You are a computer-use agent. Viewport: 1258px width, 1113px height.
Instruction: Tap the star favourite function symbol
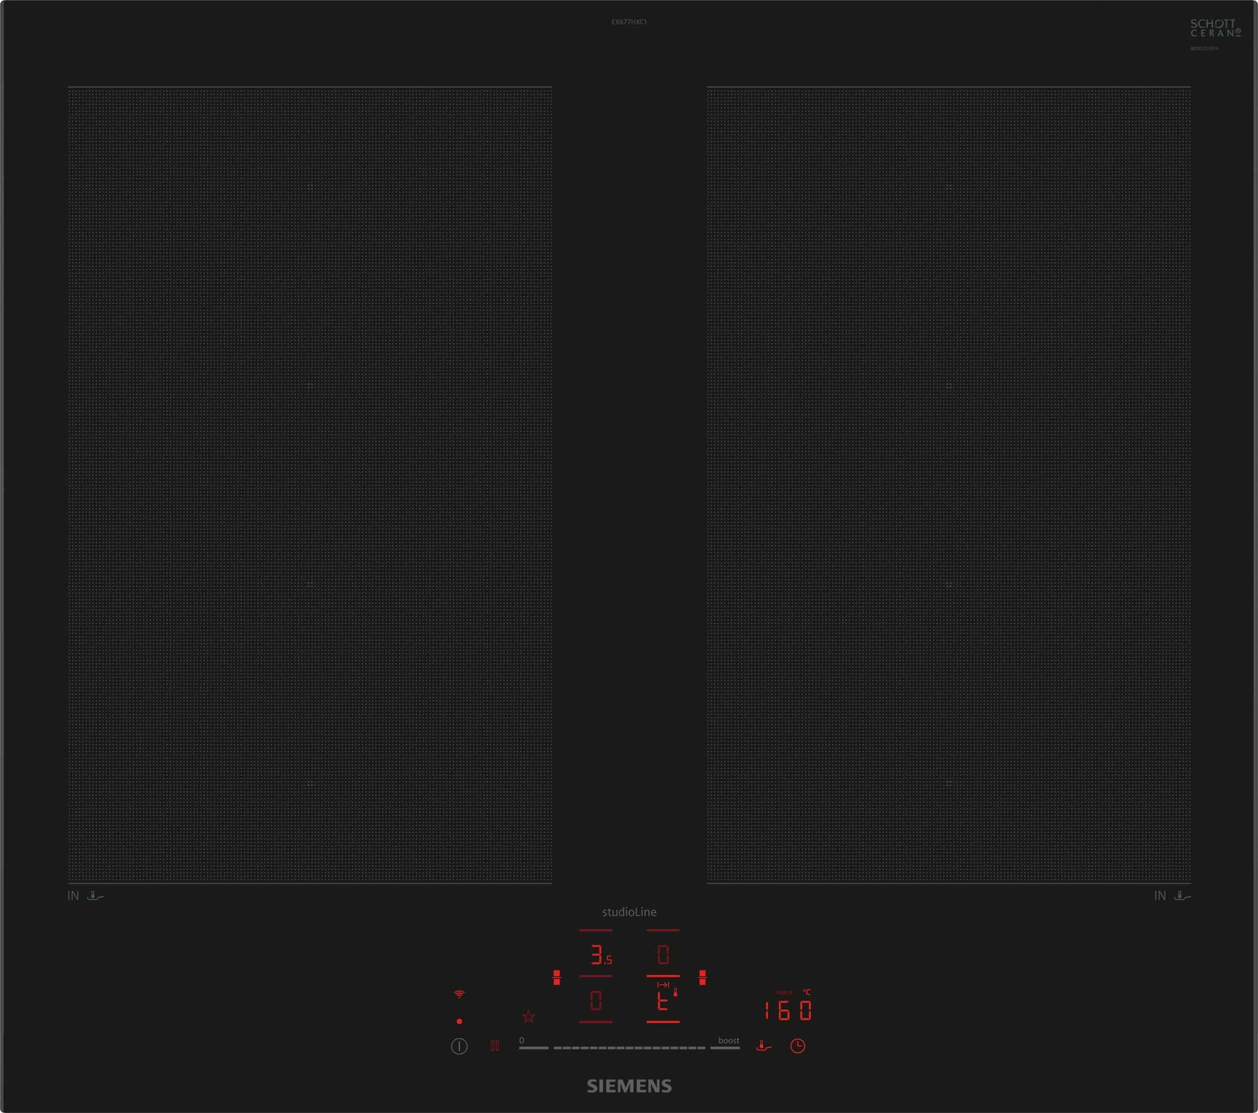pyautogui.click(x=528, y=1016)
